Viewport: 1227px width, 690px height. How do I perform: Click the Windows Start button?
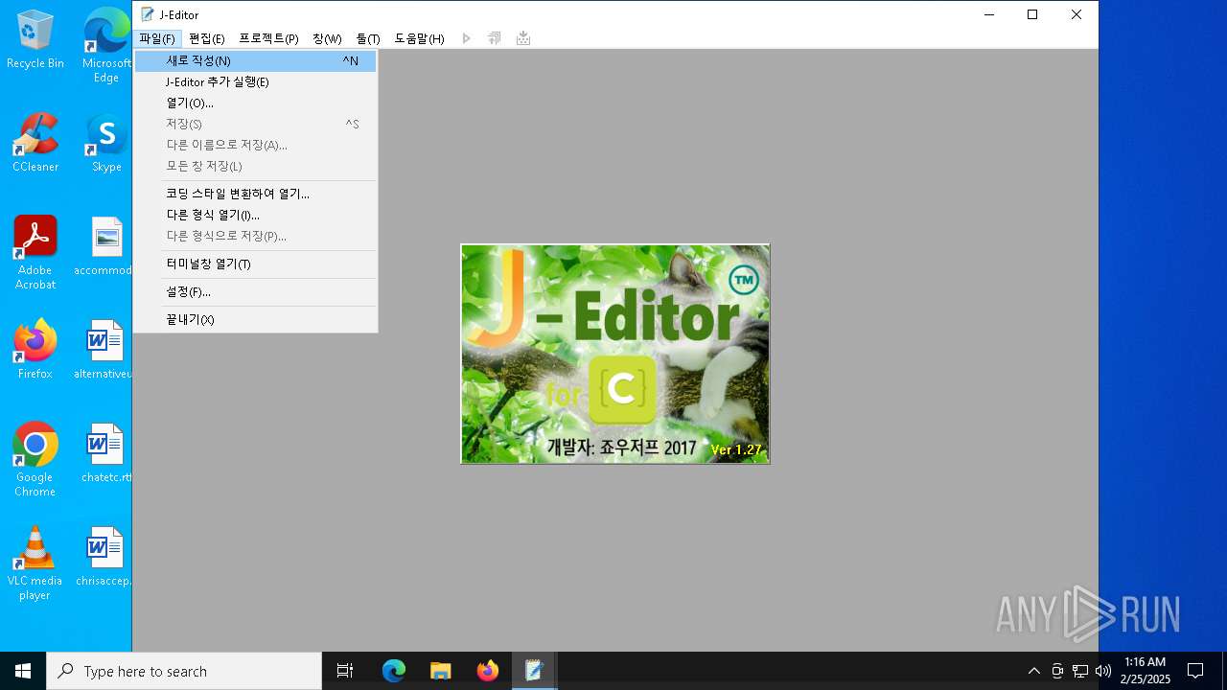pos(23,671)
